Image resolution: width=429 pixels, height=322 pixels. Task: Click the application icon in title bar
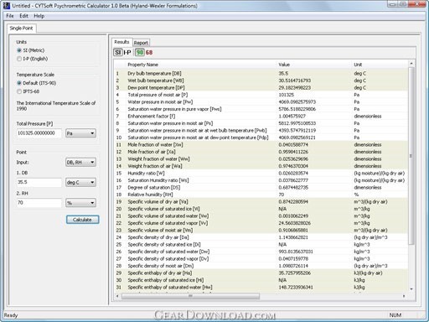click(7, 5)
